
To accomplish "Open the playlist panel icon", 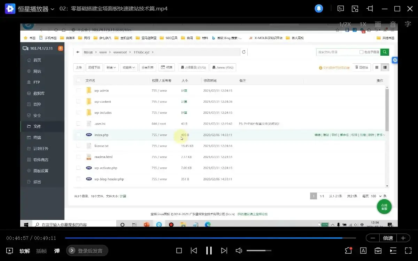I will click(393, 251).
